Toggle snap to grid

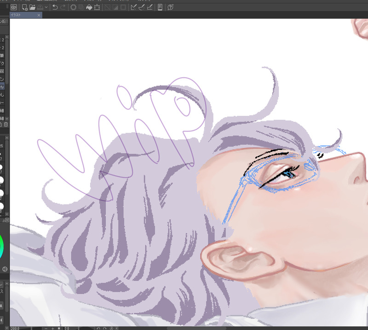(149, 7)
